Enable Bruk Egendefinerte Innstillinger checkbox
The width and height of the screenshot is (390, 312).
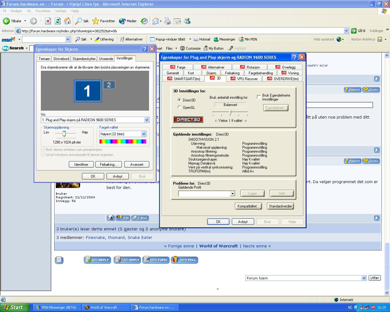pos(259,97)
